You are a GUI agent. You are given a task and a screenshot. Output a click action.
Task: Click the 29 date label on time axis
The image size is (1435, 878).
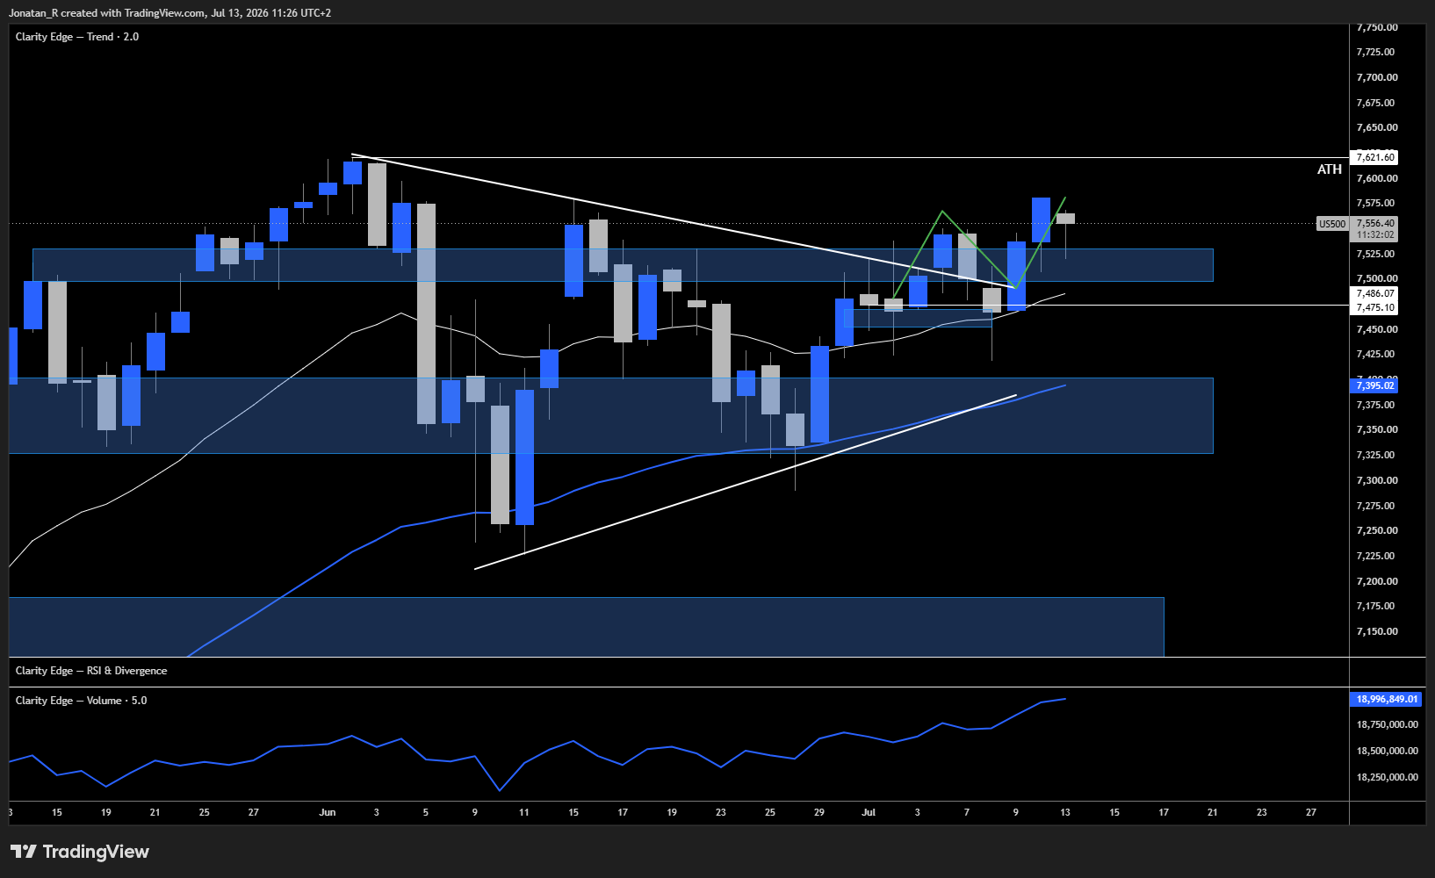coord(819,812)
